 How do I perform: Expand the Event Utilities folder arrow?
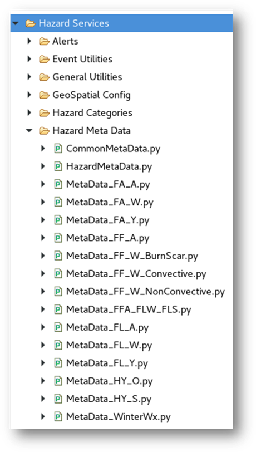(29, 60)
